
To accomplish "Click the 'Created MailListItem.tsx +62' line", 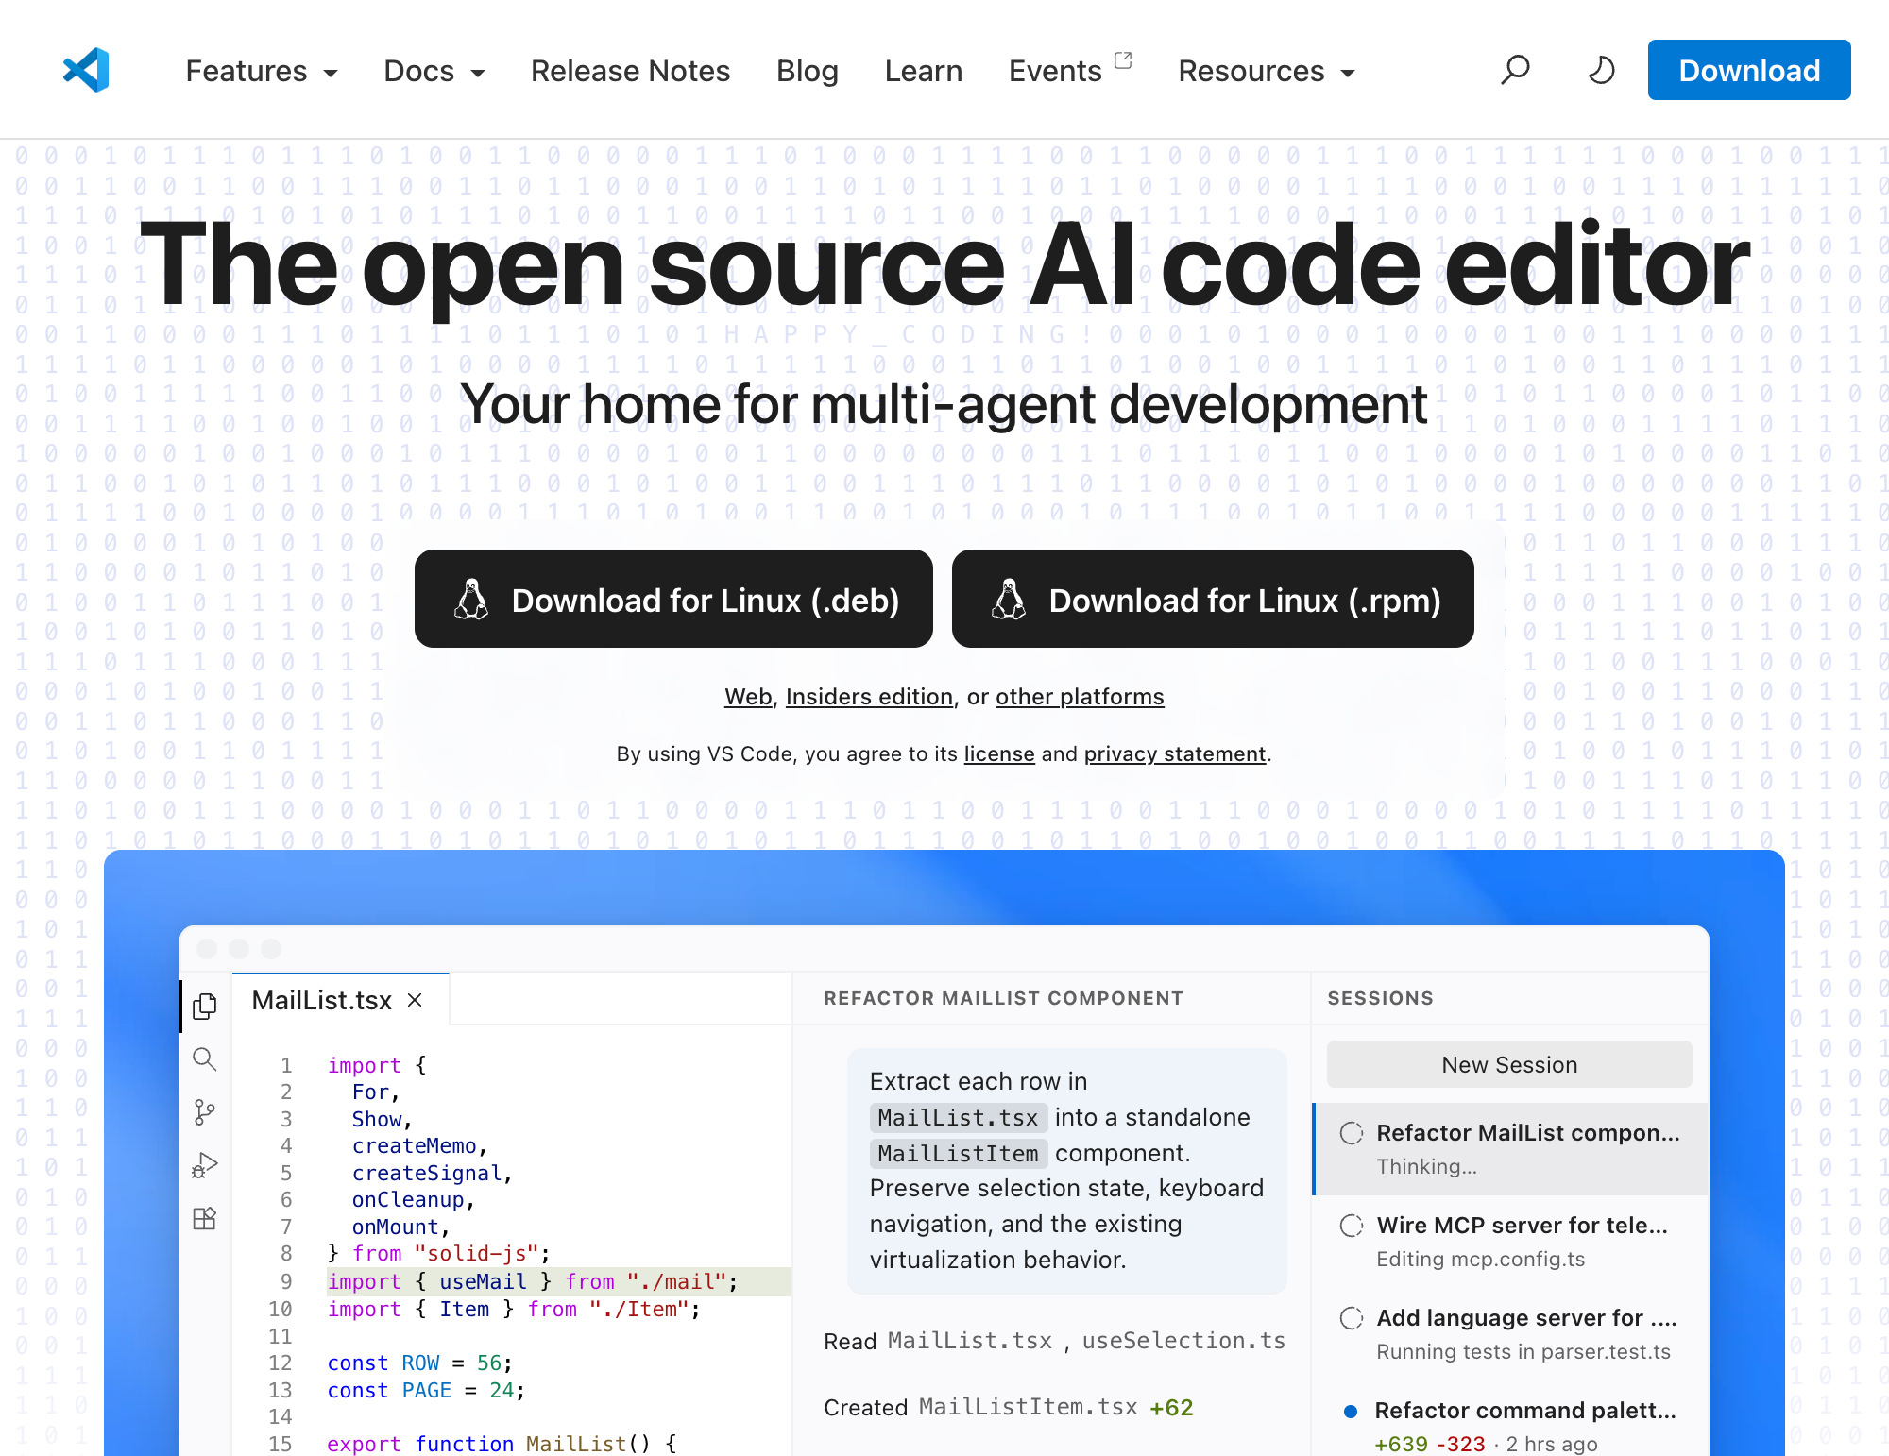I will click(x=1009, y=1408).
